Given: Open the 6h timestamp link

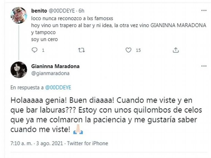Looking at the screenshot, I should pos(81,11).
